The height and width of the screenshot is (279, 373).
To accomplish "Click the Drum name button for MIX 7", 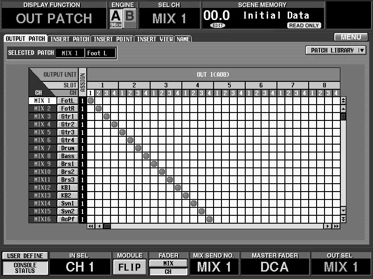I will tap(68, 148).
